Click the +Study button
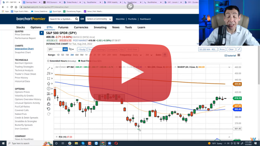260x146 pixels. (x=82, y=49)
